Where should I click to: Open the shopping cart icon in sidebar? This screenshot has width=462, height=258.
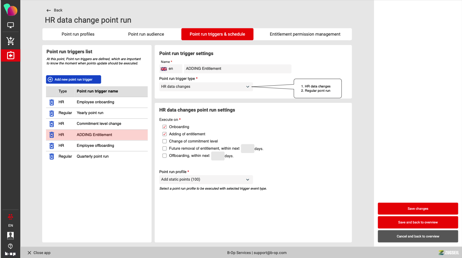(10, 41)
